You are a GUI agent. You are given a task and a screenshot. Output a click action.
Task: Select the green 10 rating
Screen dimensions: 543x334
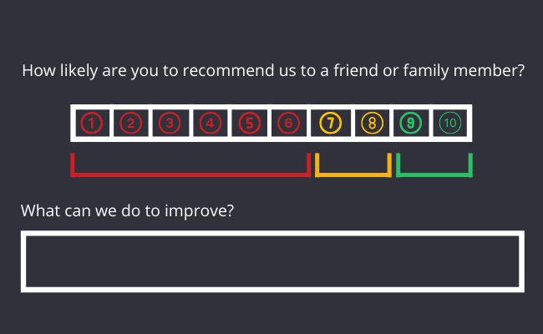450,124
